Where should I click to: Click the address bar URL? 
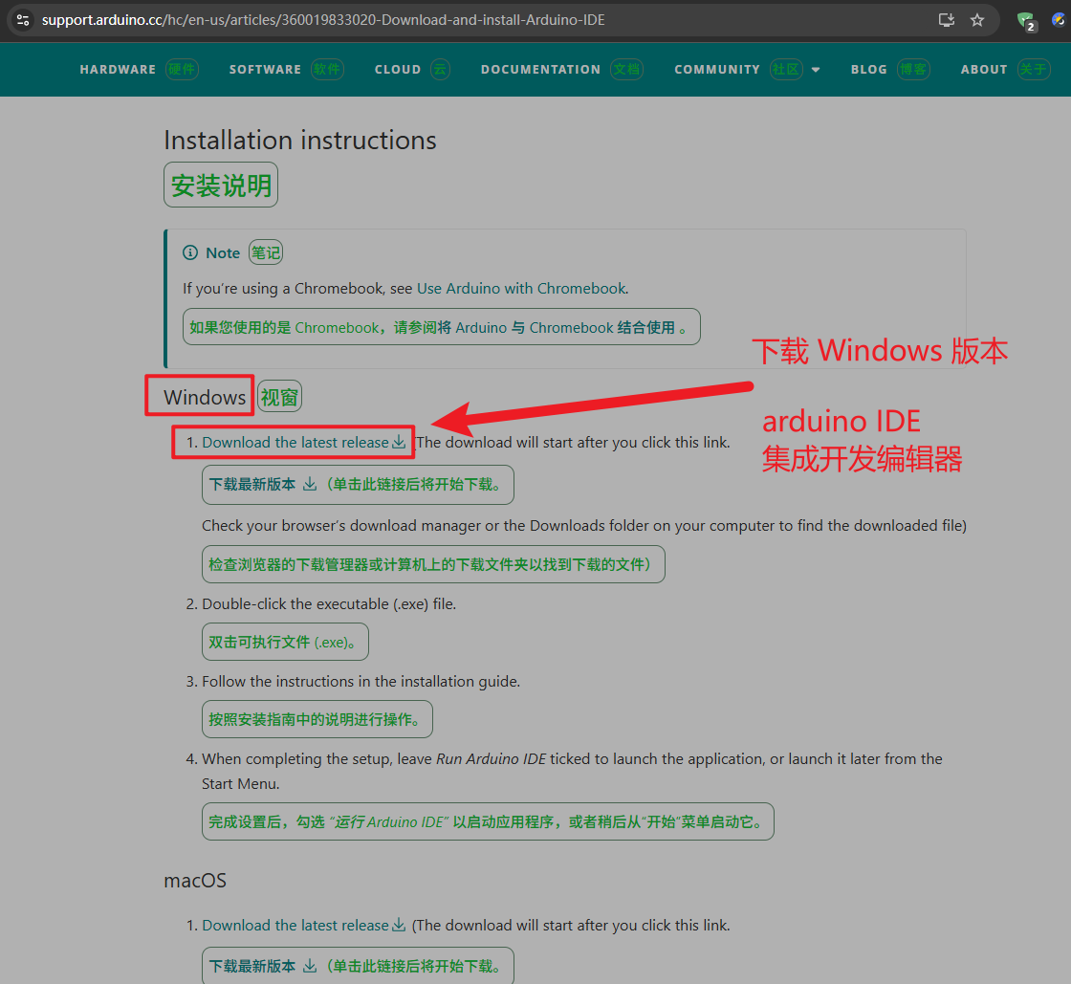pos(323,20)
